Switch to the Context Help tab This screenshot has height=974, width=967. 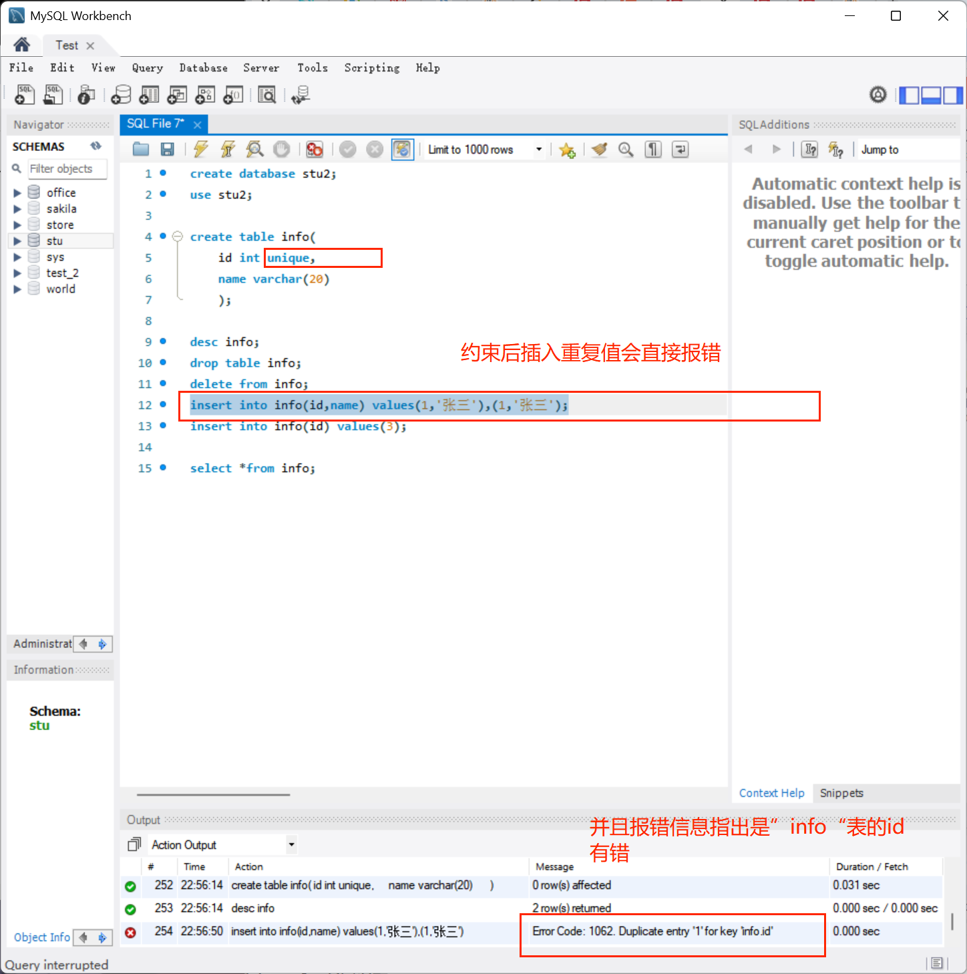[x=772, y=793]
